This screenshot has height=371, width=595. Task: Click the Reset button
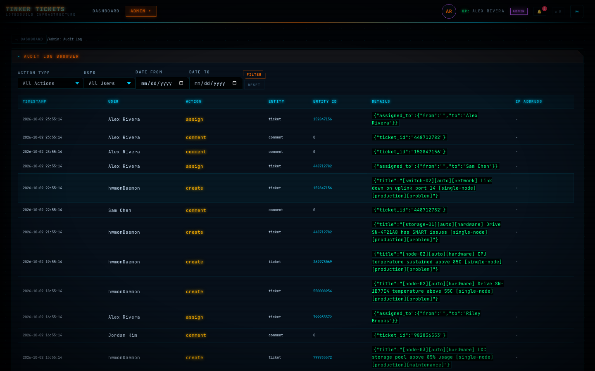click(254, 85)
